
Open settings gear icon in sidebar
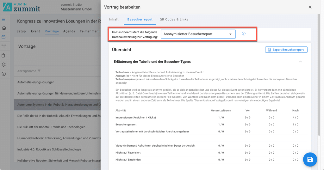(4, 64)
